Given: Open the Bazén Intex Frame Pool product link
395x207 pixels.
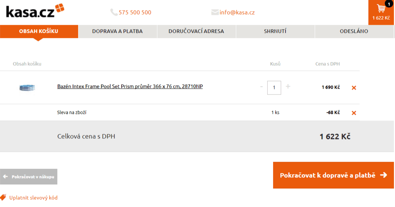Looking at the screenshot, I should pyautogui.click(x=130, y=87).
